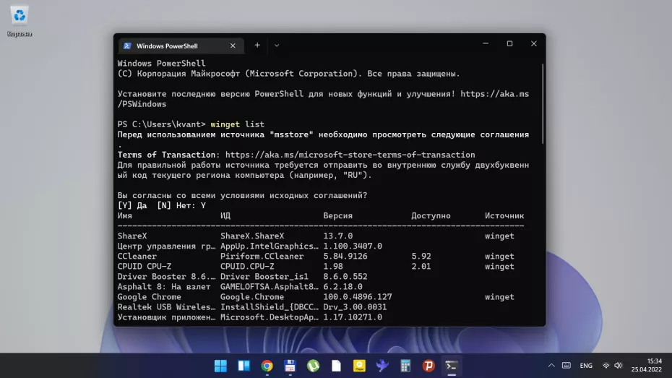Close the terminal window
This screenshot has height=378, width=672.
click(533, 43)
